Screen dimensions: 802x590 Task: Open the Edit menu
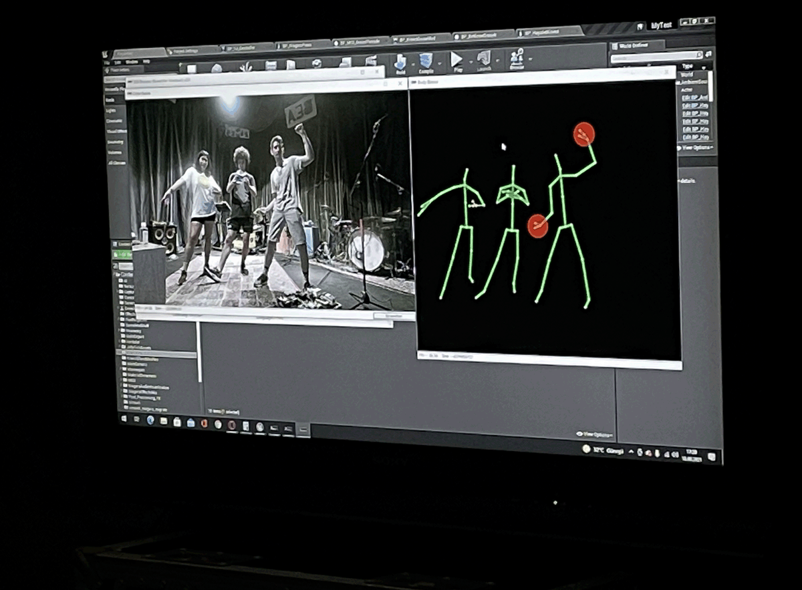click(118, 62)
